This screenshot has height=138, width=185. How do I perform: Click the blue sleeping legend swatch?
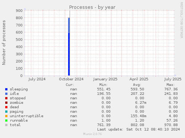[x=6, y=89]
